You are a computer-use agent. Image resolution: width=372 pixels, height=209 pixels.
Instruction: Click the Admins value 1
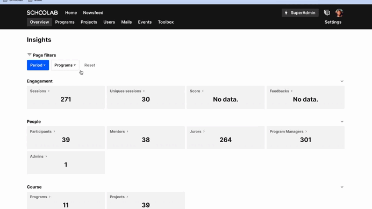66,165
